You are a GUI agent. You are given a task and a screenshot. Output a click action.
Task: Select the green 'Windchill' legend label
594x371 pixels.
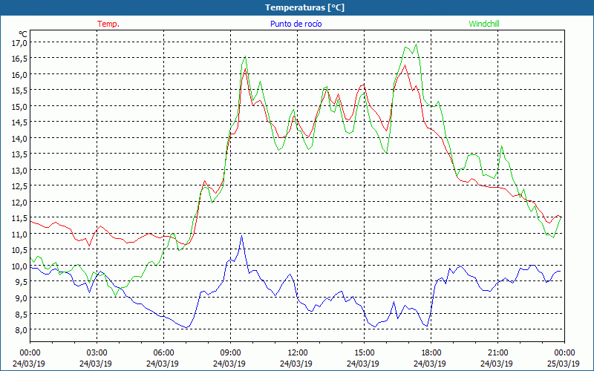pos(484,24)
